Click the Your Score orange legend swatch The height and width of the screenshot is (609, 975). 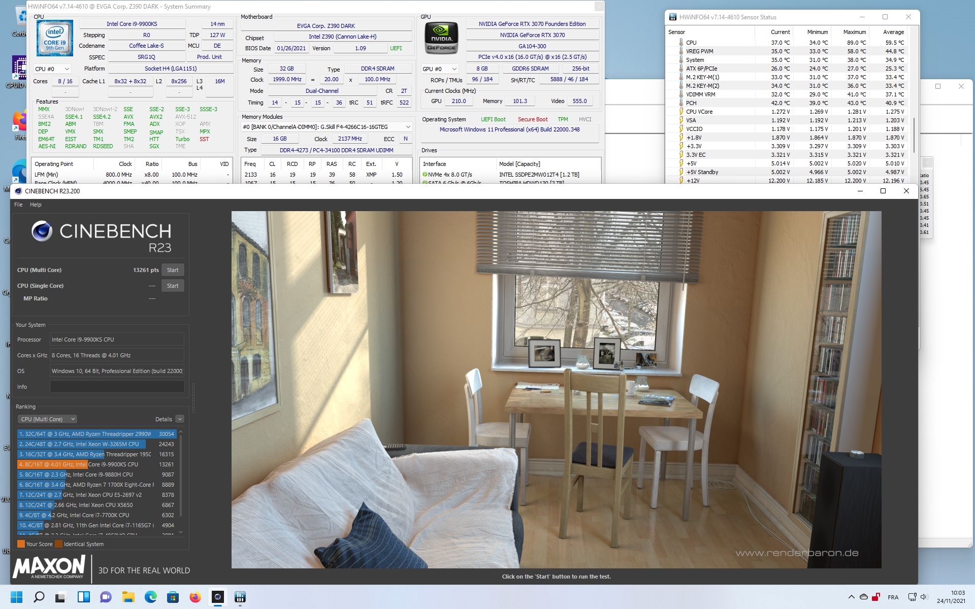pyautogui.click(x=21, y=544)
